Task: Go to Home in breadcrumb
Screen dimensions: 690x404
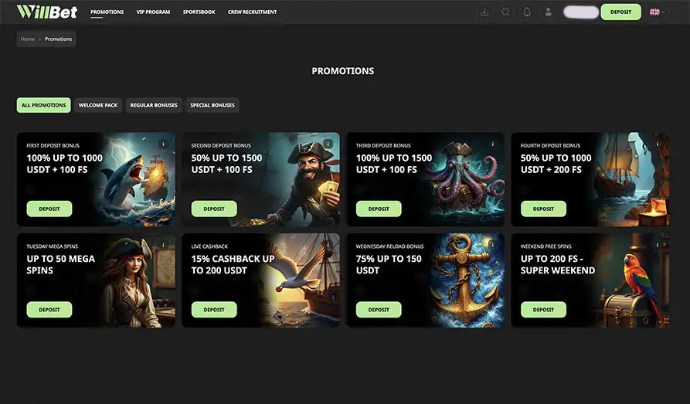Action: pos(28,39)
